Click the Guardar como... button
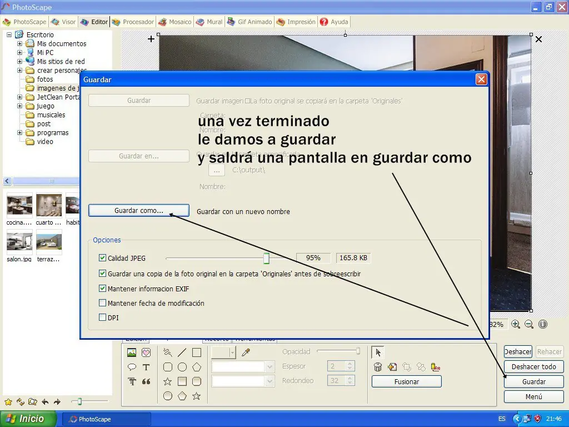 (x=138, y=211)
